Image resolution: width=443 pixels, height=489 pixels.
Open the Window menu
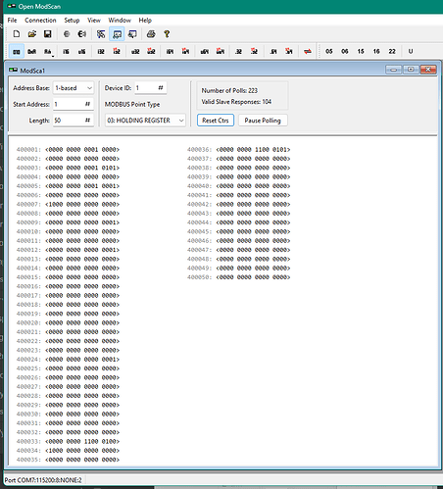coord(120,21)
